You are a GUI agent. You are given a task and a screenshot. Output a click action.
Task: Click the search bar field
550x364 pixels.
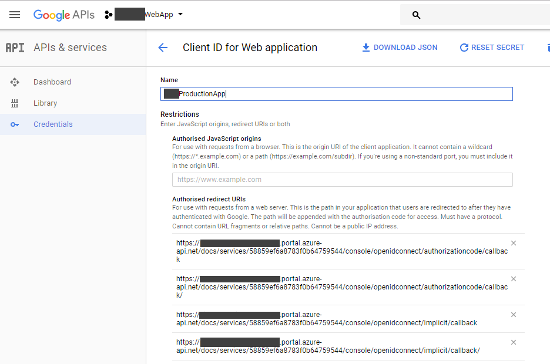coord(475,15)
